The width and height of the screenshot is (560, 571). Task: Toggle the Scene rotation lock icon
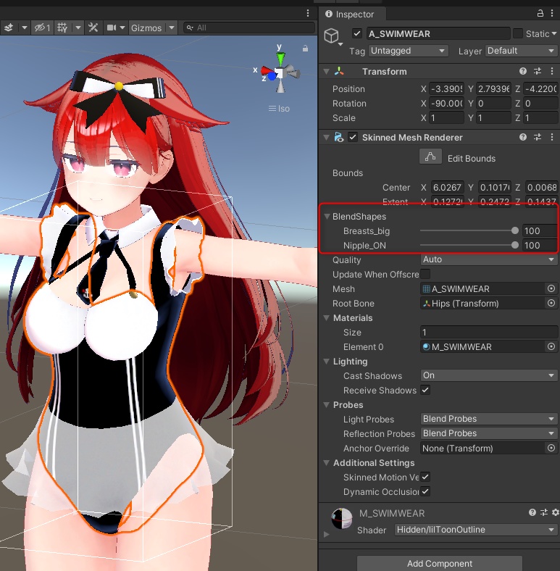click(305, 48)
